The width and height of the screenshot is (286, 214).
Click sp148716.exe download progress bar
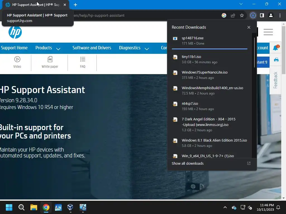tap(209, 49)
